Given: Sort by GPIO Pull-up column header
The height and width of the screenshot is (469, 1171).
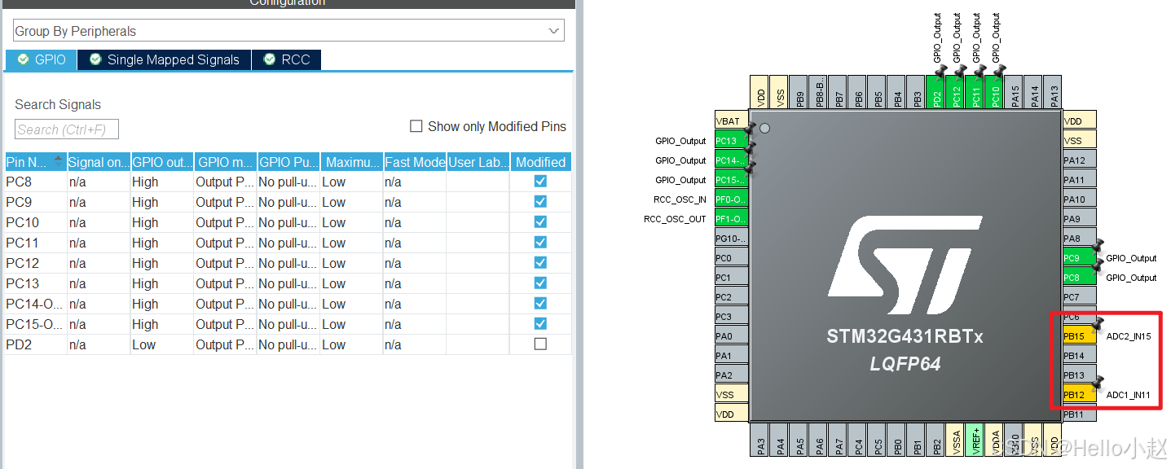Looking at the screenshot, I should pos(288,162).
